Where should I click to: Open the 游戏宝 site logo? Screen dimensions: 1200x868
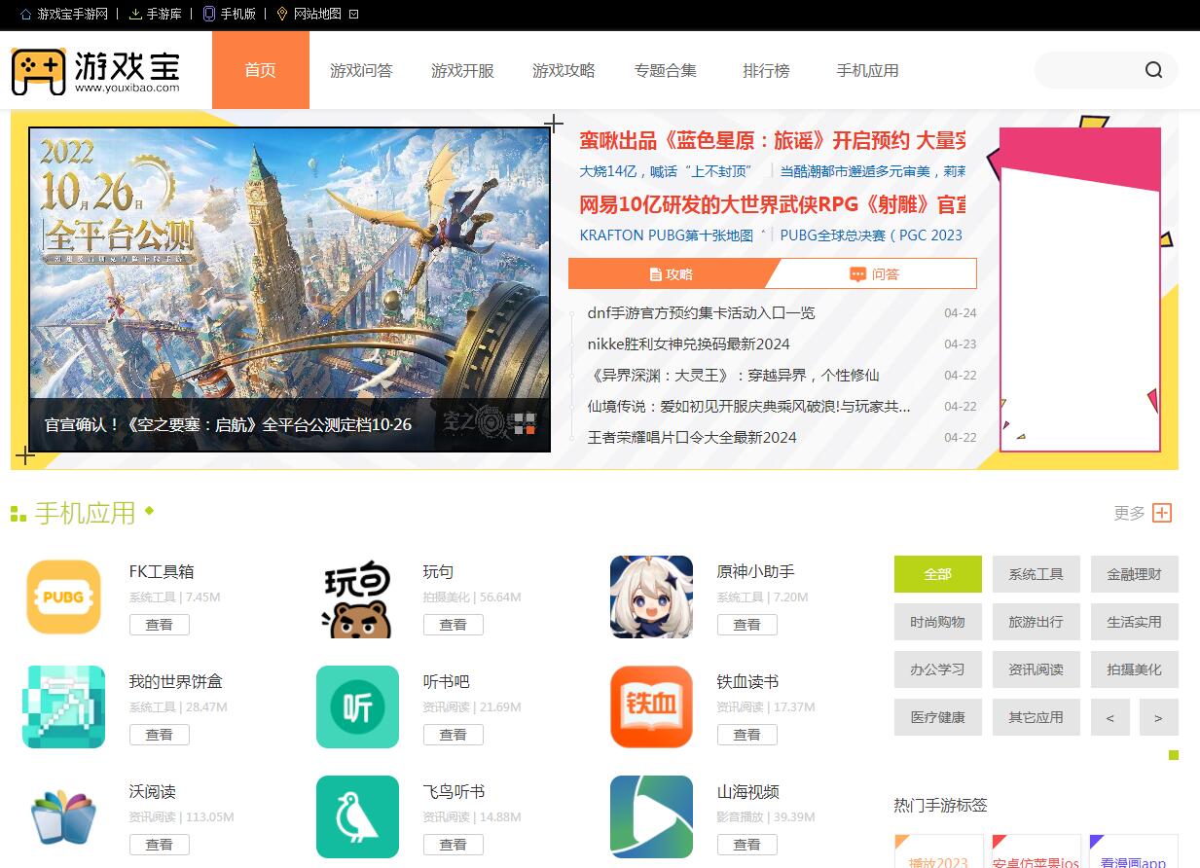point(95,70)
